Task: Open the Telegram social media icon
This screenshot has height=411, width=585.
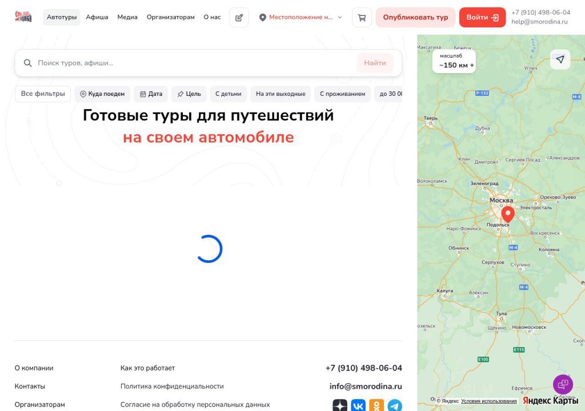Action: pyautogui.click(x=395, y=405)
